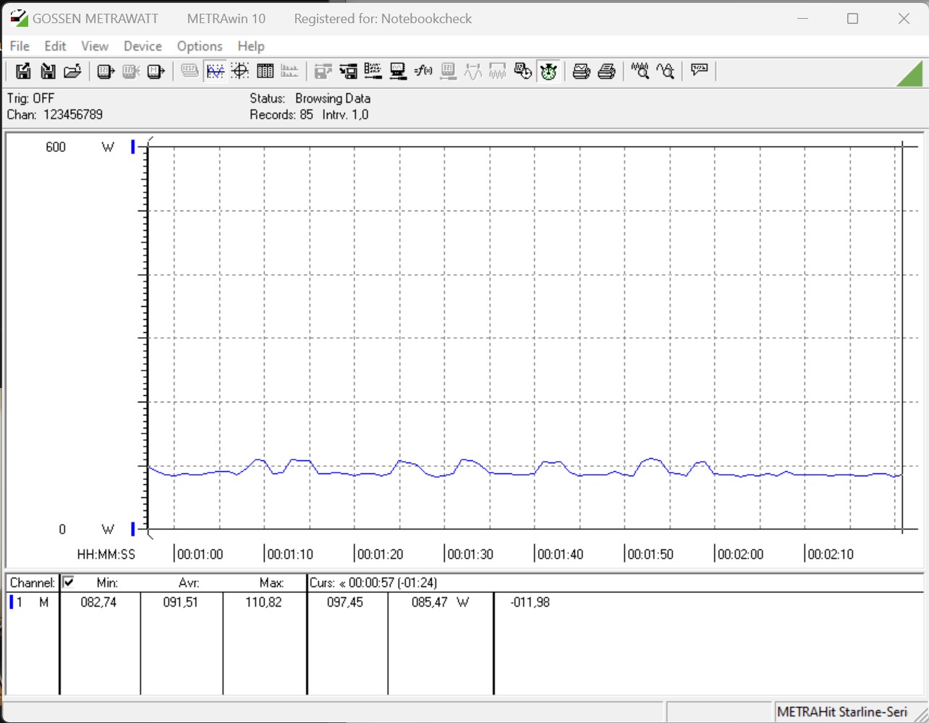
Task: Click the 00:02:00 time axis label
Action: point(741,554)
